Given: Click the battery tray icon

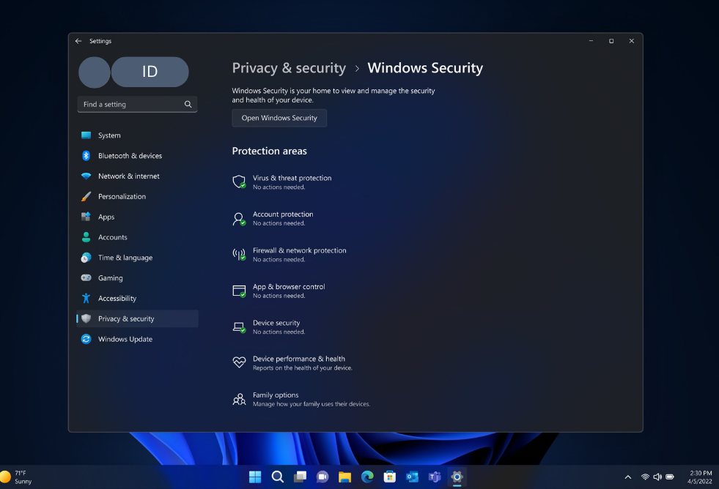Looking at the screenshot, I should pyautogui.click(x=670, y=477).
